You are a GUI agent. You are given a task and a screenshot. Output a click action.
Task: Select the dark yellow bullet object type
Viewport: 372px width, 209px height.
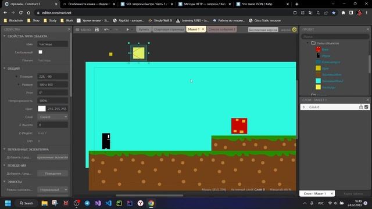click(318, 69)
